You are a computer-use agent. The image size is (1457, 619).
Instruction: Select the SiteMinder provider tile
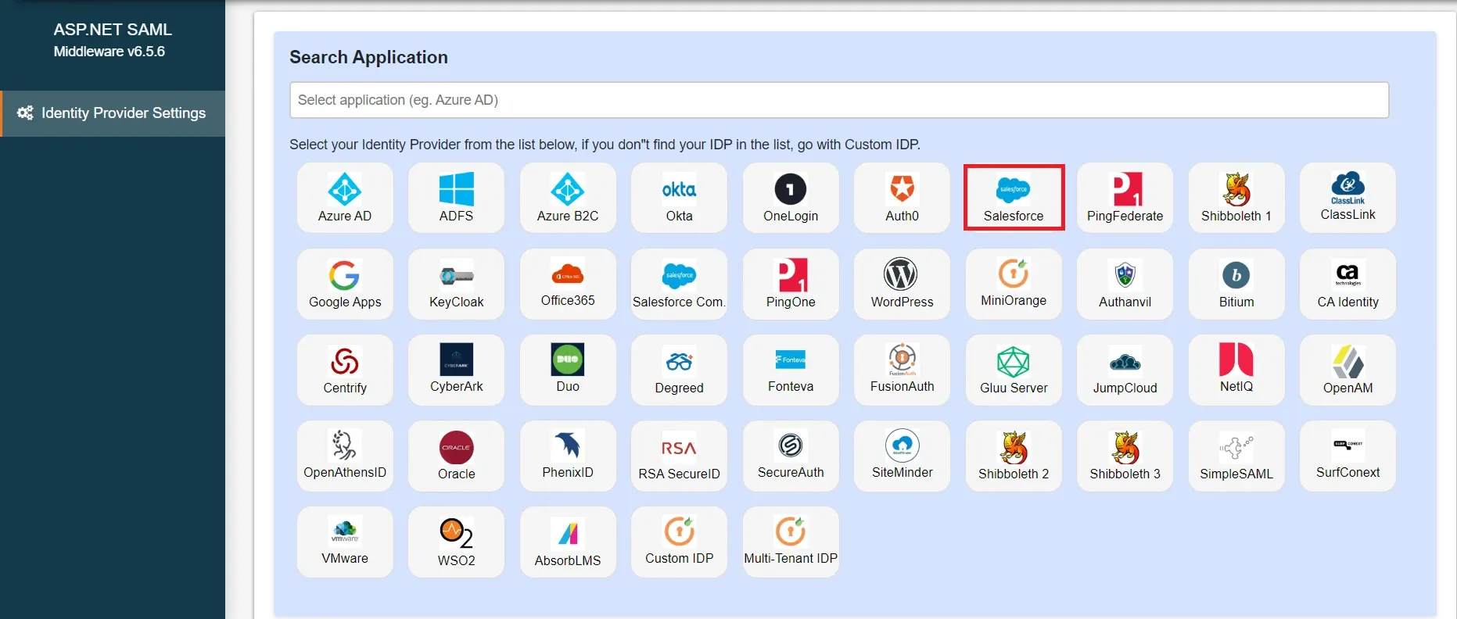coord(902,456)
